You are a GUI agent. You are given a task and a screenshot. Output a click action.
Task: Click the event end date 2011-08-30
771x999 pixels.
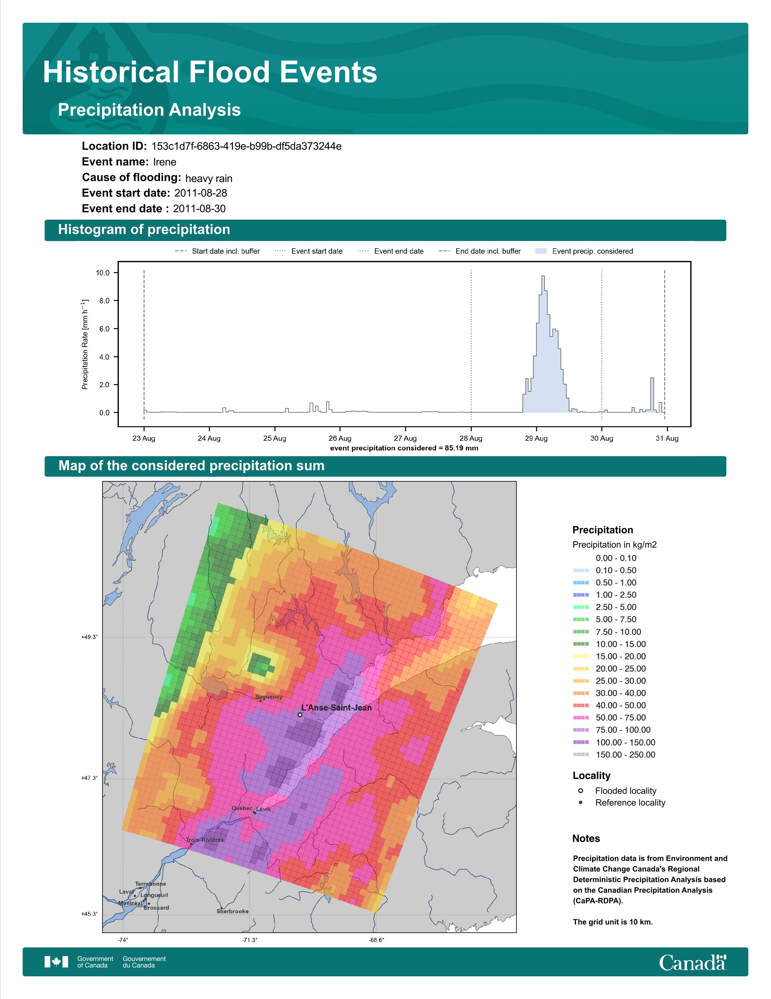click(x=199, y=209)
